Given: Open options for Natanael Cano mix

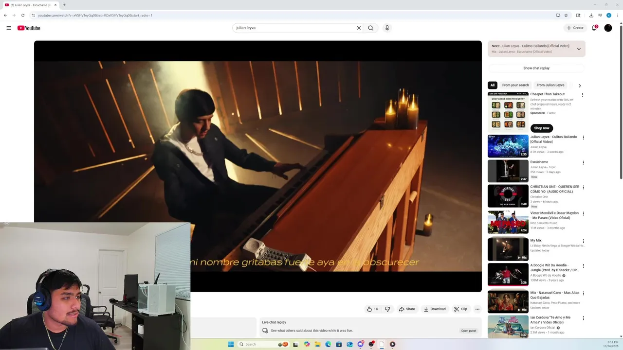Looking at the screenshot, I should 583,294.
